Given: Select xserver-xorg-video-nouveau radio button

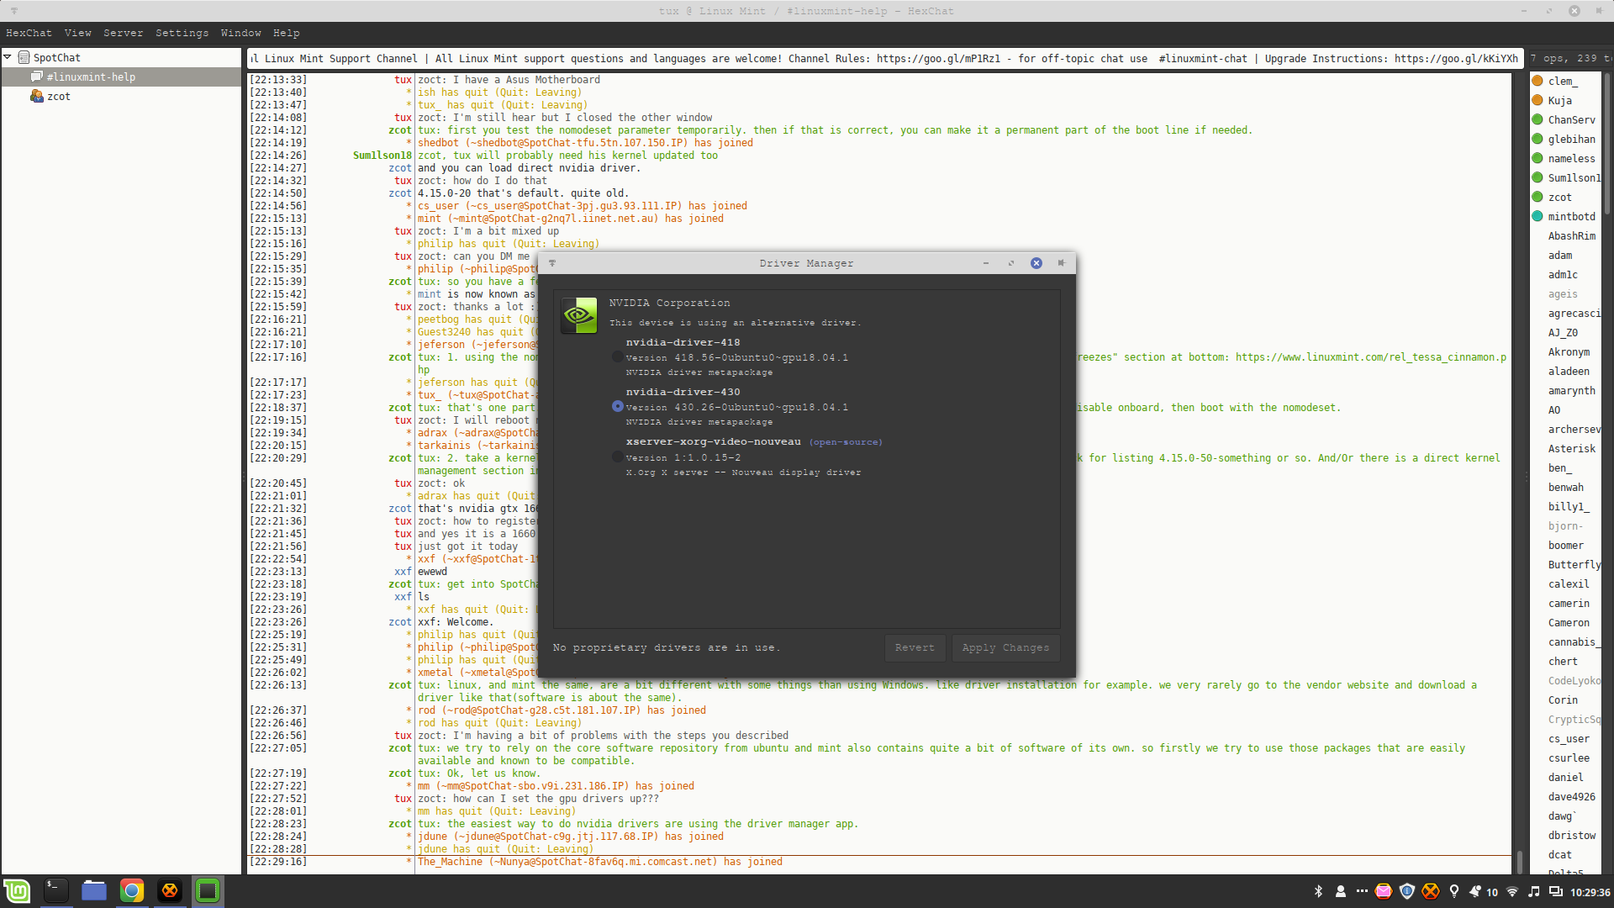Looking at the screenshot, I should [618, 457].
